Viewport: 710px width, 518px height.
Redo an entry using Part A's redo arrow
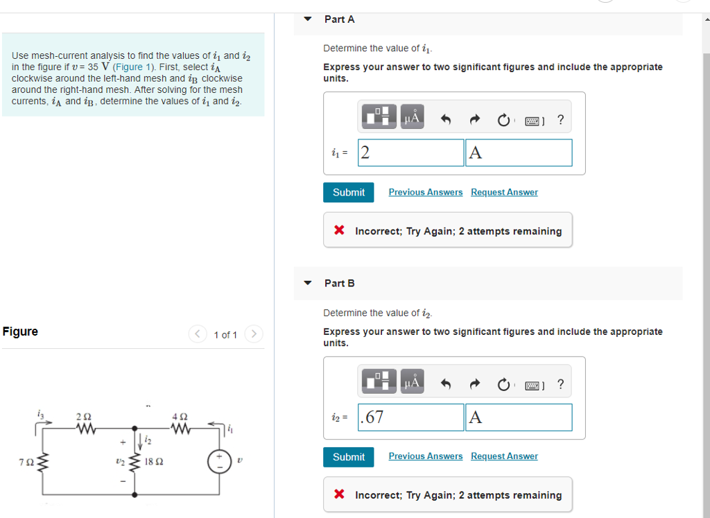click(x=474, y=119)
